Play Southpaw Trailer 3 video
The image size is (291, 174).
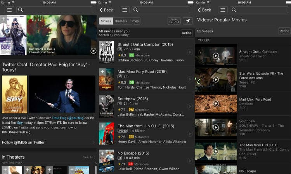pos(216,127)
